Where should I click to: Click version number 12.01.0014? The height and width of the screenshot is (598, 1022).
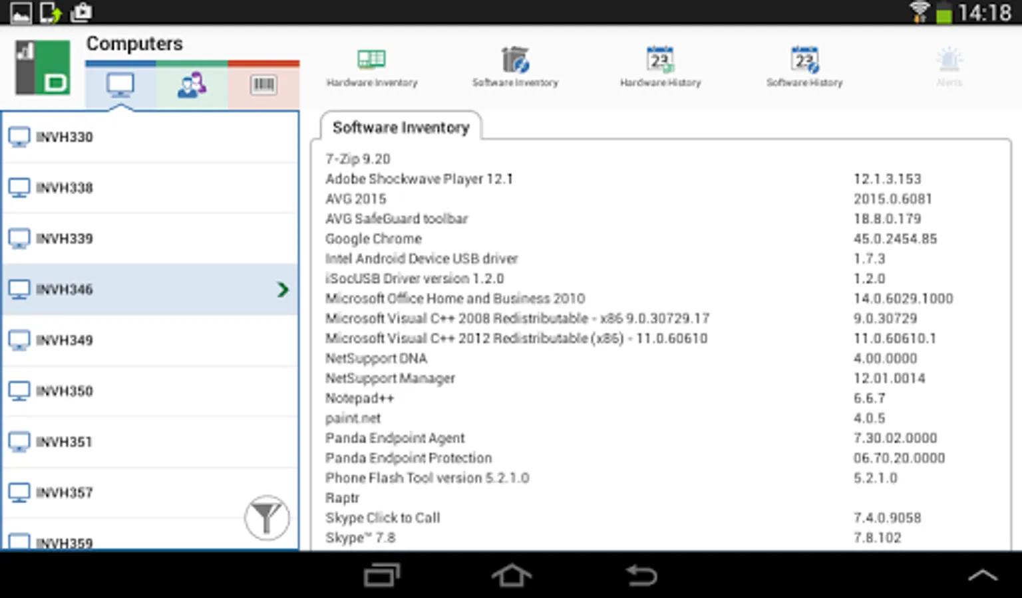pos(889,378)
